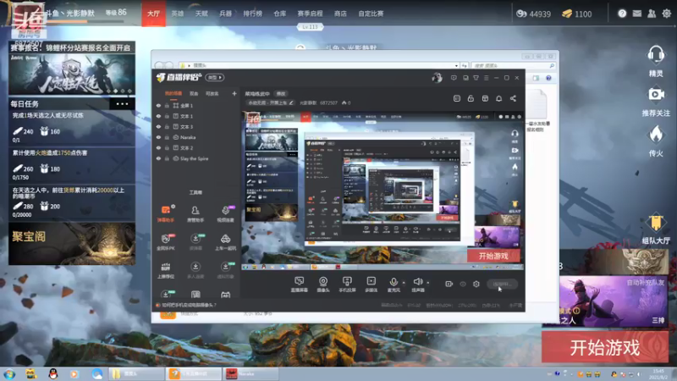Open companion hamburger menu in title bar
677x381 pixels.
[x=486, y=78]
